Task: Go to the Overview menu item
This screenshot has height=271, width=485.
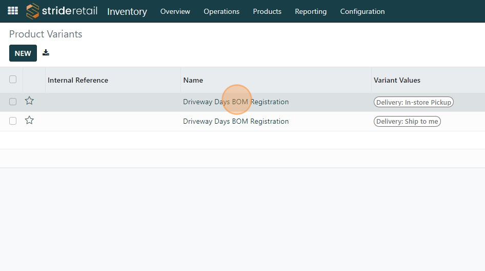Action: 175,11
